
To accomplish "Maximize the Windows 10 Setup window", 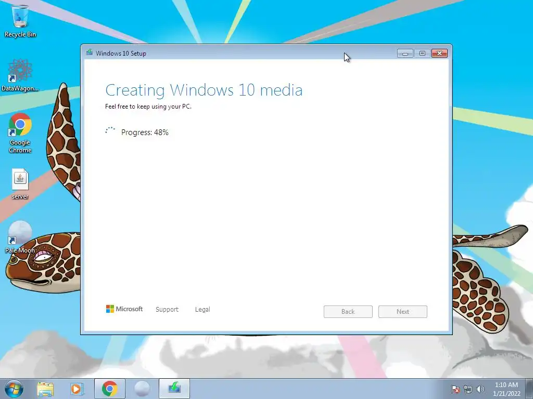I will point(422,54).
